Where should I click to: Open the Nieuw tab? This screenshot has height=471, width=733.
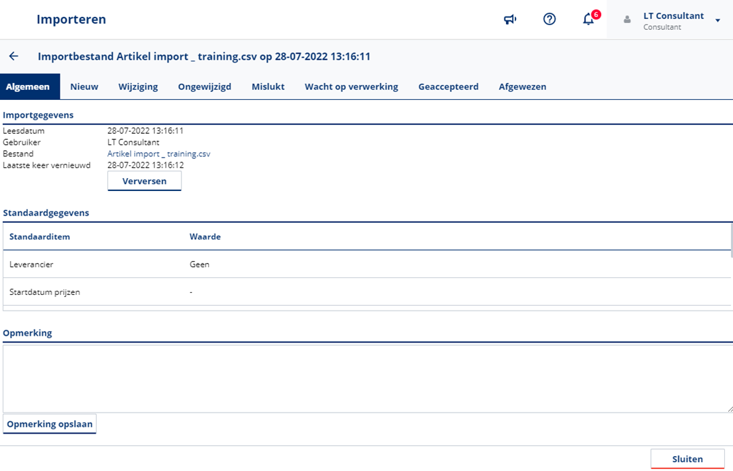tap(84, 87)
